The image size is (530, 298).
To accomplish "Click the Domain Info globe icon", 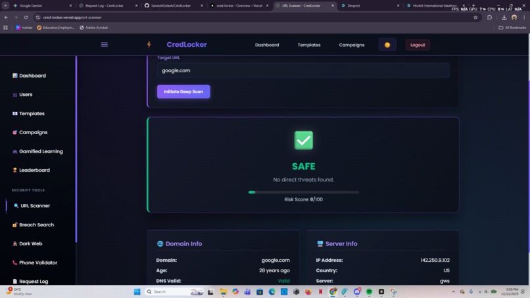I will 160,243.
